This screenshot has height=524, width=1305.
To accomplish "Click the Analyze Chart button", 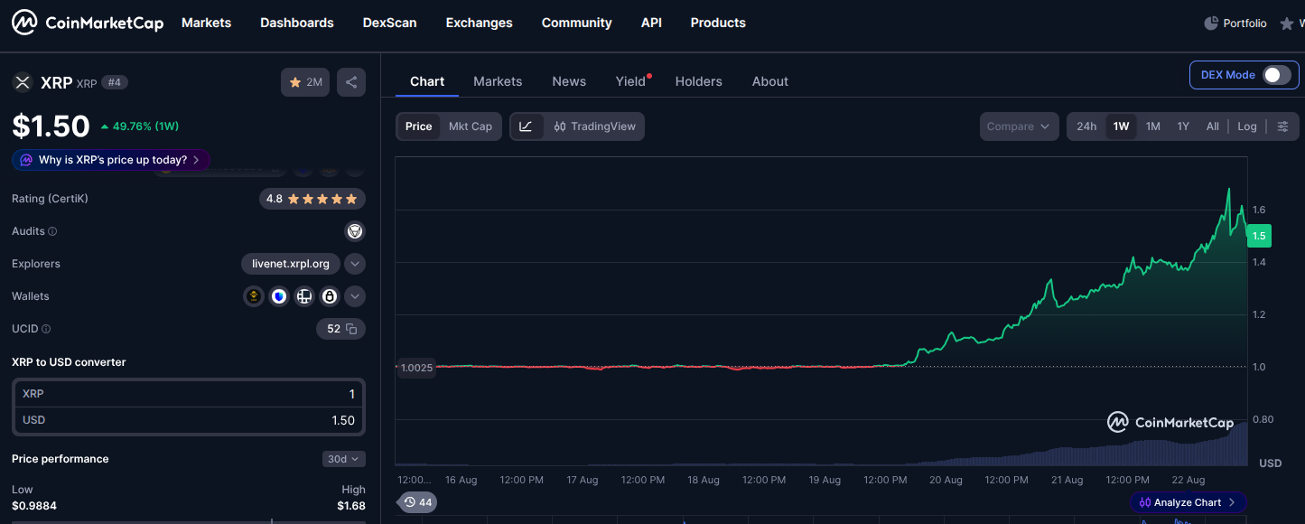I will click(x=1188, y=502).
